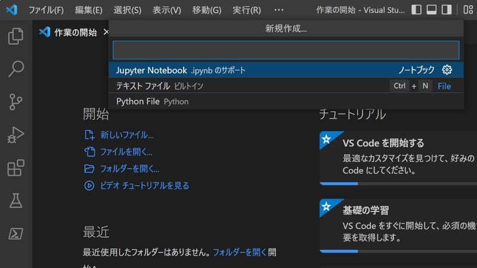
Task: Click 新しいファイル... link
Action: point(127,135)
